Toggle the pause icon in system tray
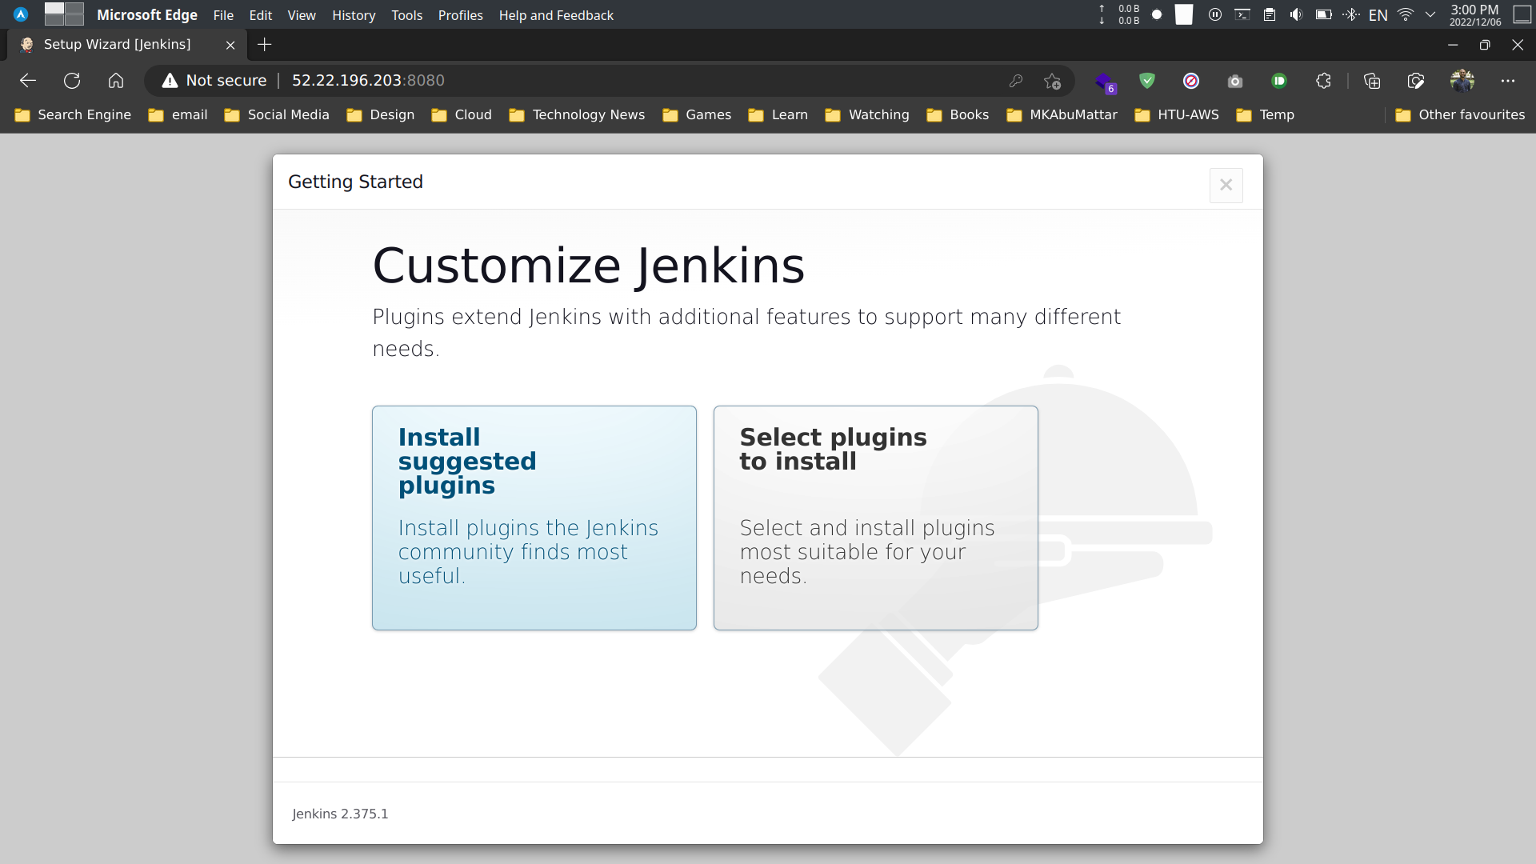The image size is (1536, 864). tap(1215, 14)
